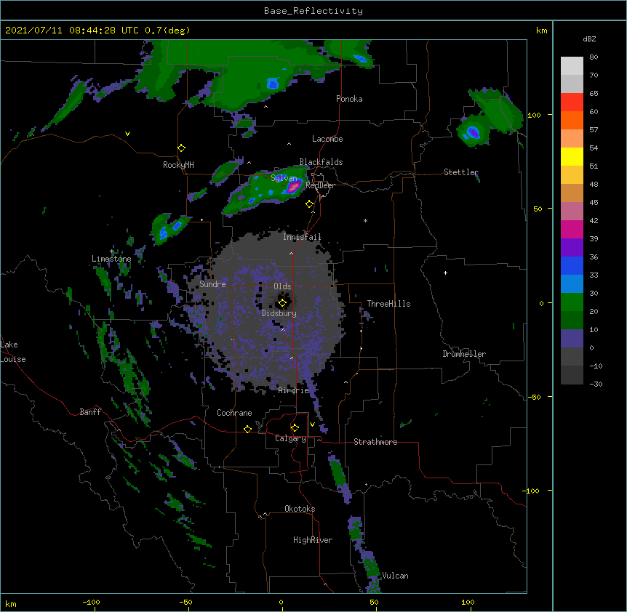Click the Lake Louise label at left edge
627x612 pixels.
click(x=13, y=352)
